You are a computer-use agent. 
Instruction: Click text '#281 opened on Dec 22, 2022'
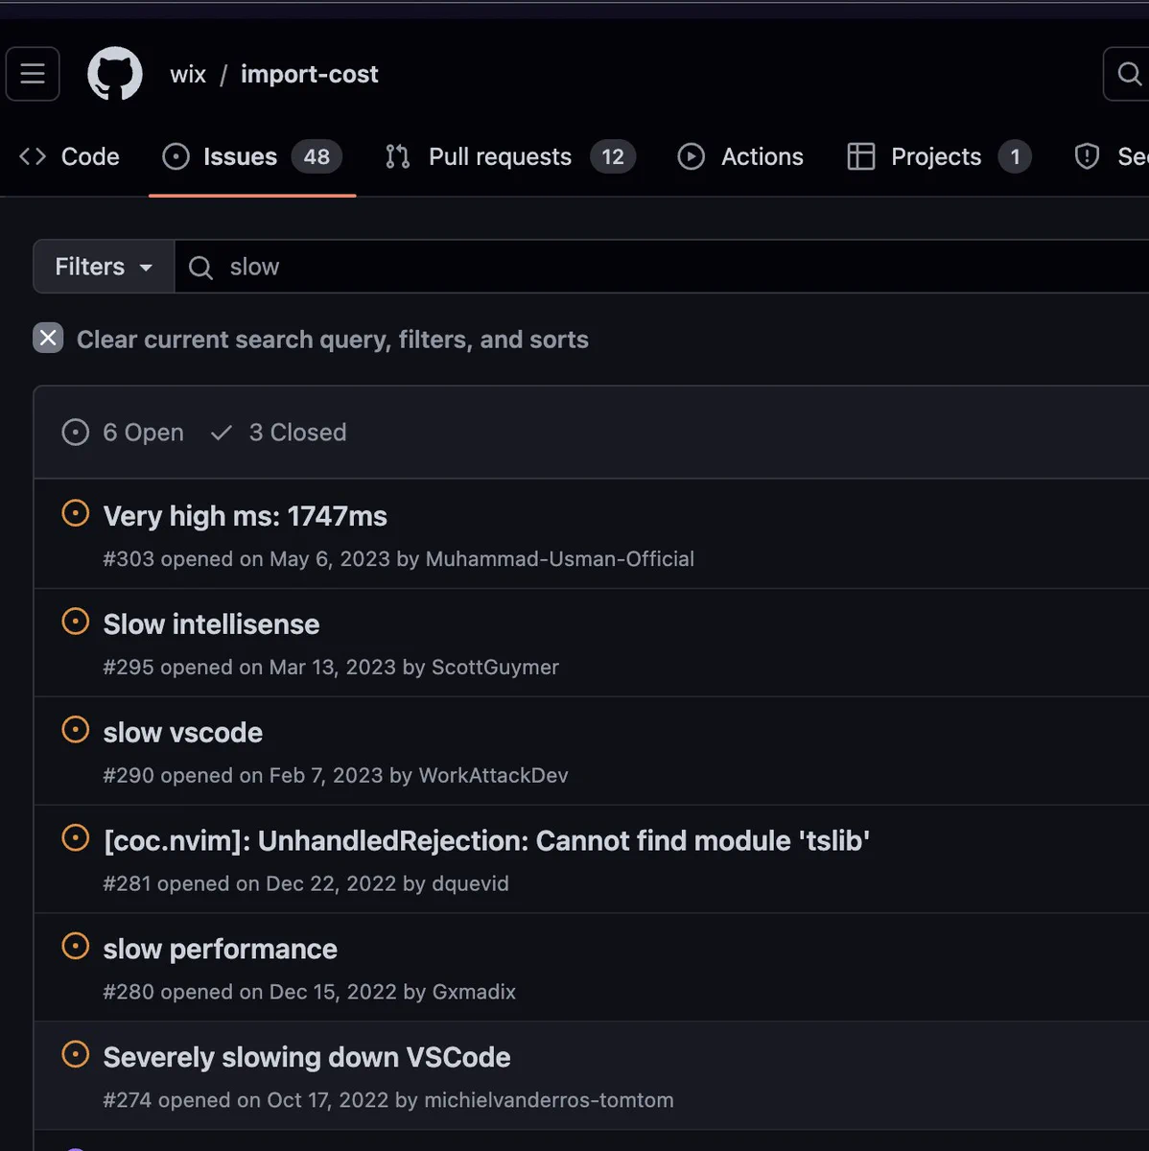tap(249, 884)
